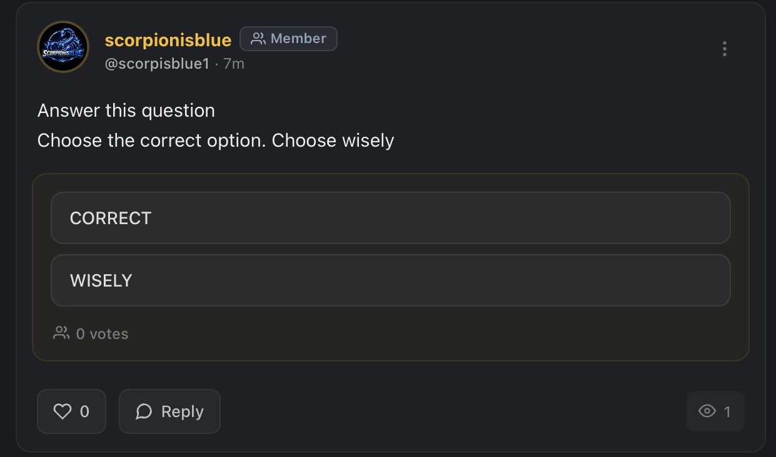The width and height of the screenshot is (776, 457).
Task: Open the scorpion profile avatar
Action: 63,47
